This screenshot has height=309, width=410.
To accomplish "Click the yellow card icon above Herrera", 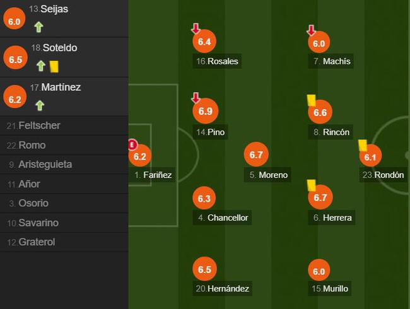I will point(311,185).
